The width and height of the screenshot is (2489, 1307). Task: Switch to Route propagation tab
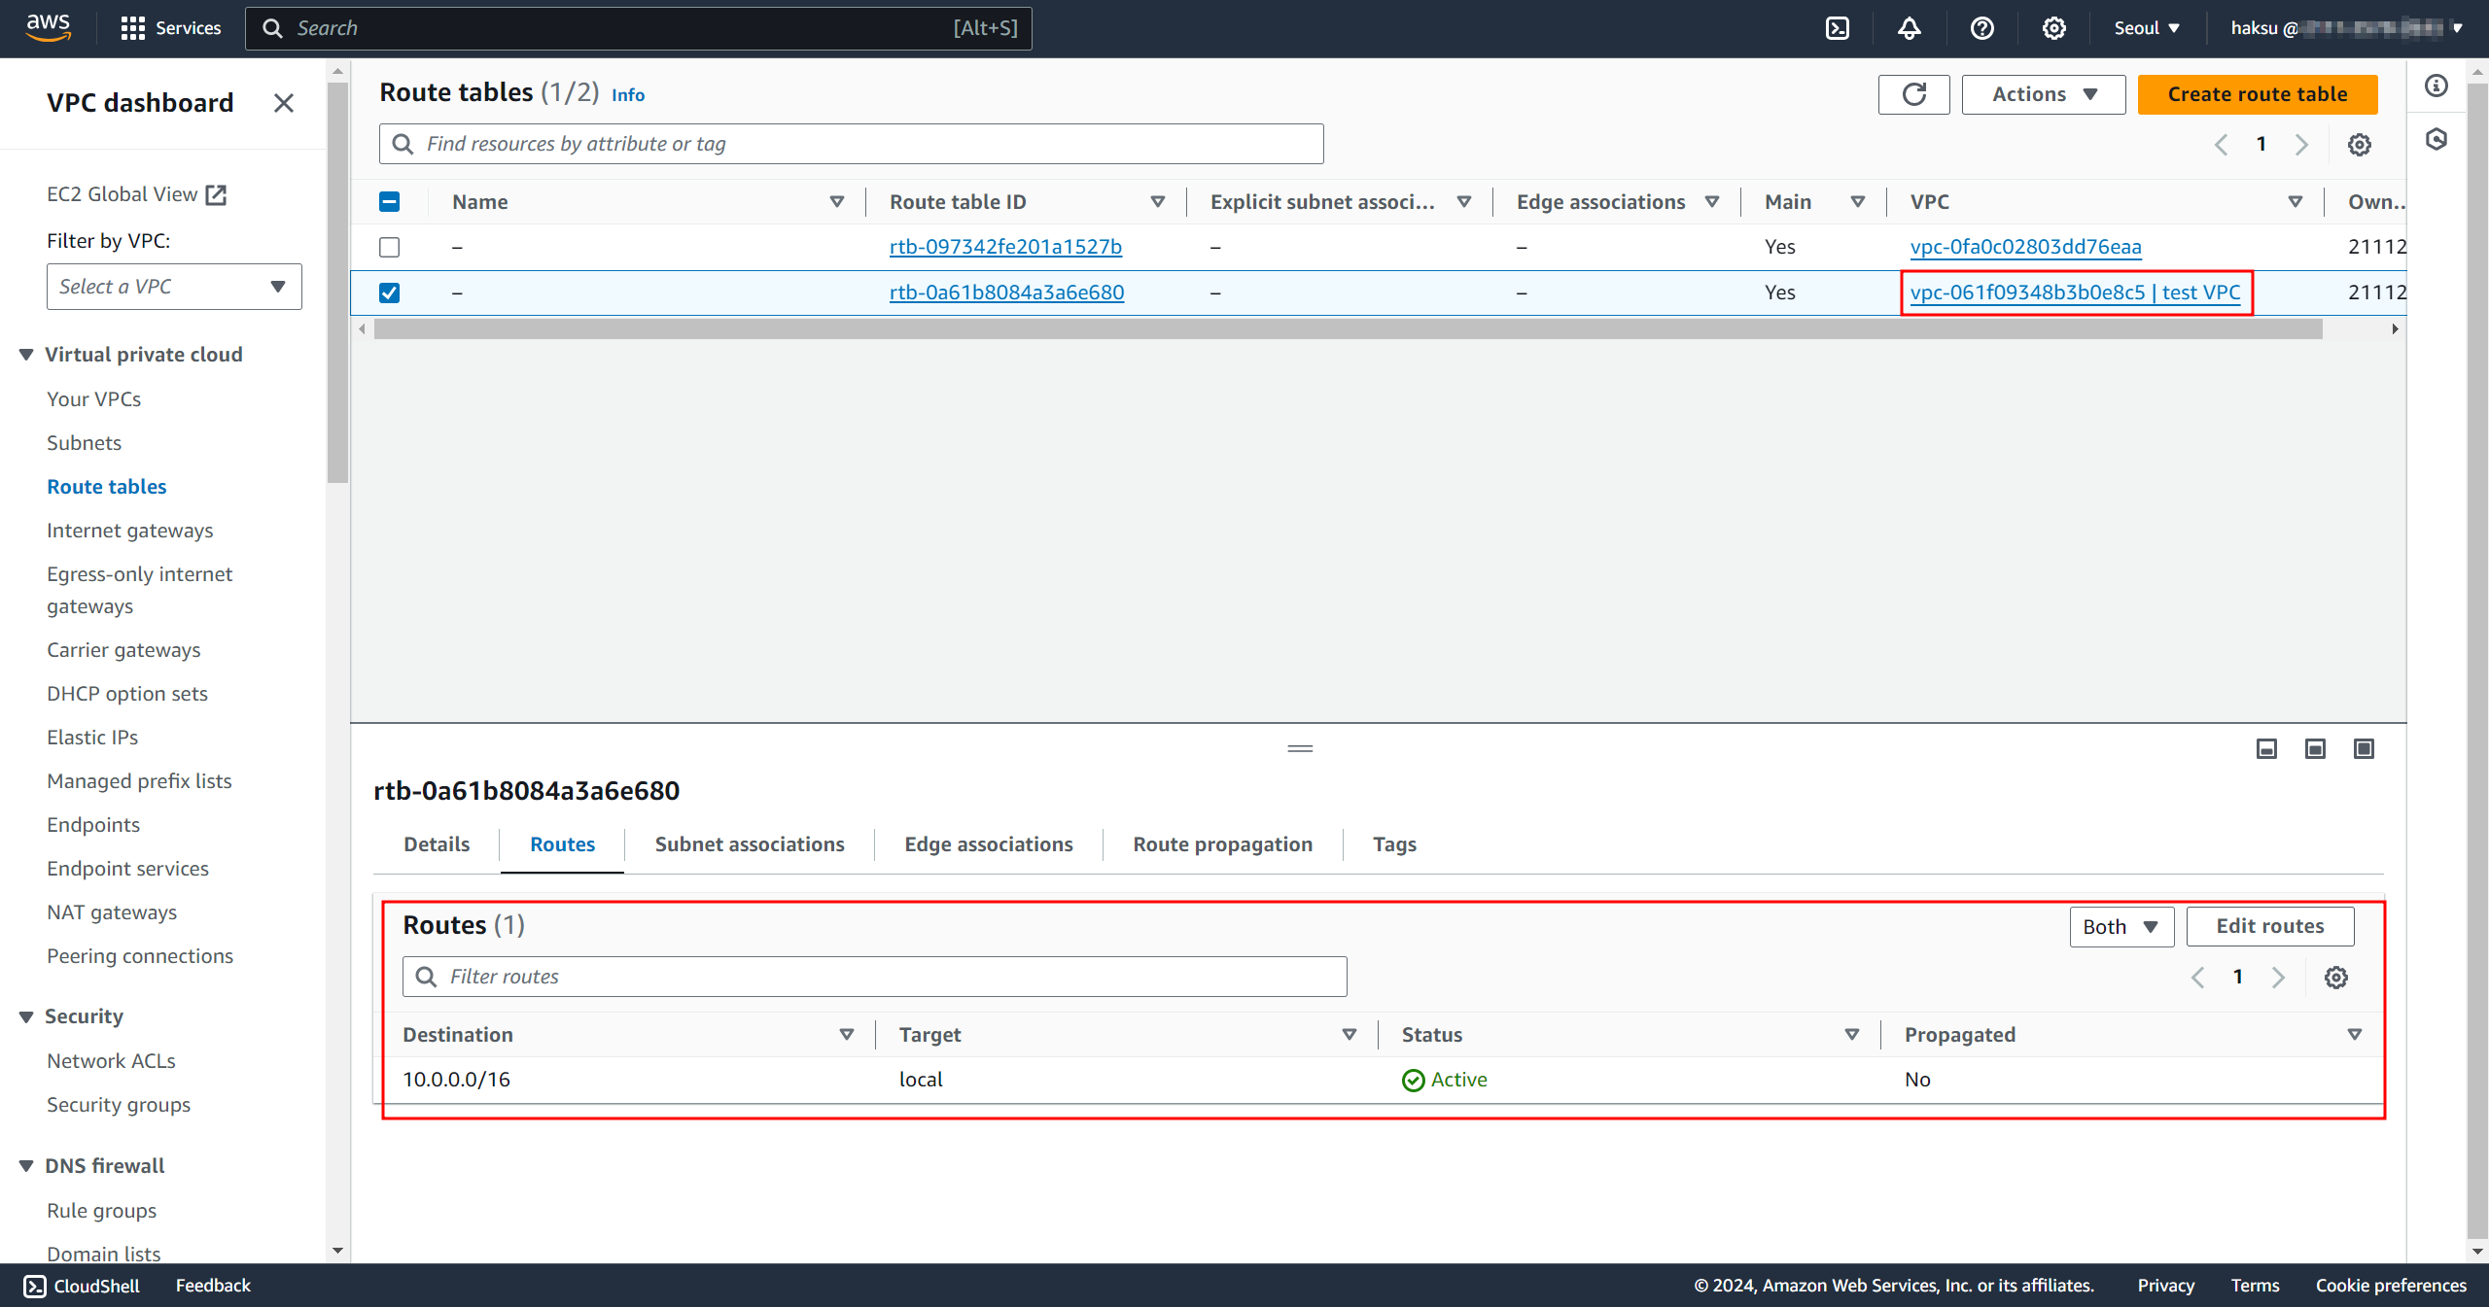tap(1222, 844)
